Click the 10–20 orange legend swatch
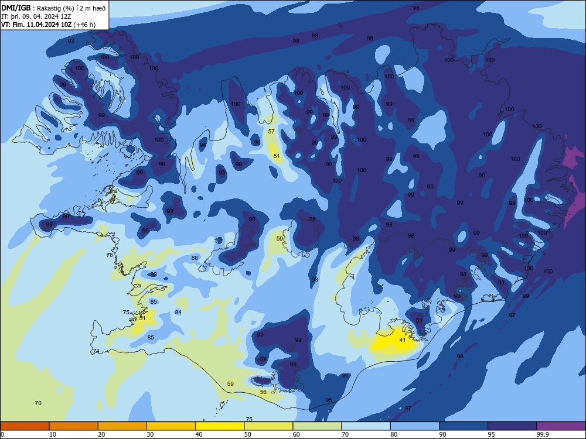This screenshot has width=586, height=439. click(74, 426)
